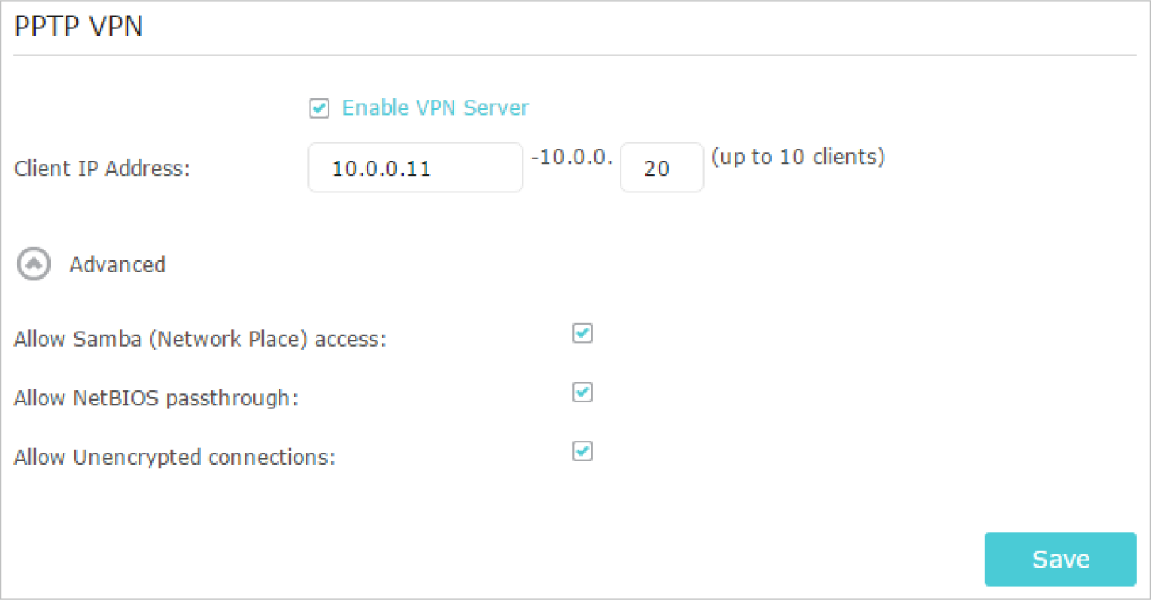Click the Allow Samba access label text
1151x600 pixels.
pos(200,340)
